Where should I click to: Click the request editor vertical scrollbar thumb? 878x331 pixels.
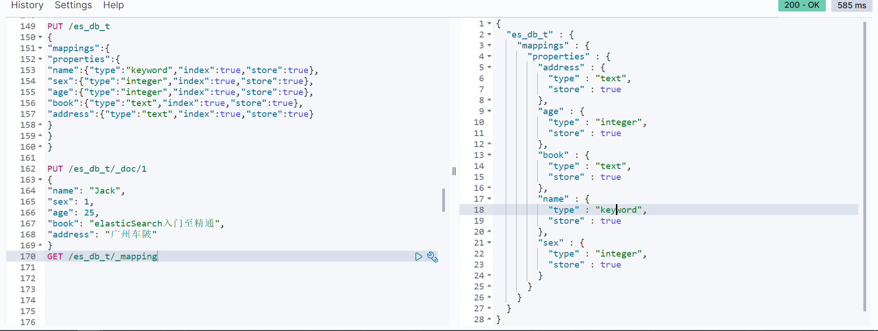[444, 200]
